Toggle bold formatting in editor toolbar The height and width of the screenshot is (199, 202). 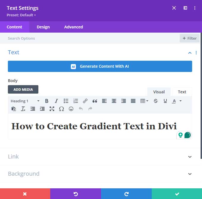(47, 101)
